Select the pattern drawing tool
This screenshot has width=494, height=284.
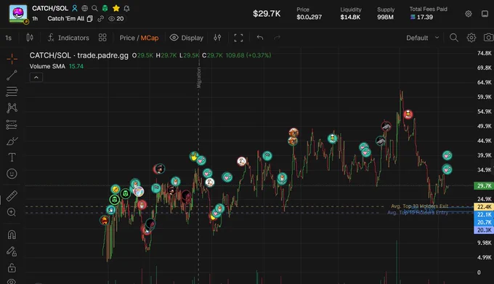coord(12,108)
